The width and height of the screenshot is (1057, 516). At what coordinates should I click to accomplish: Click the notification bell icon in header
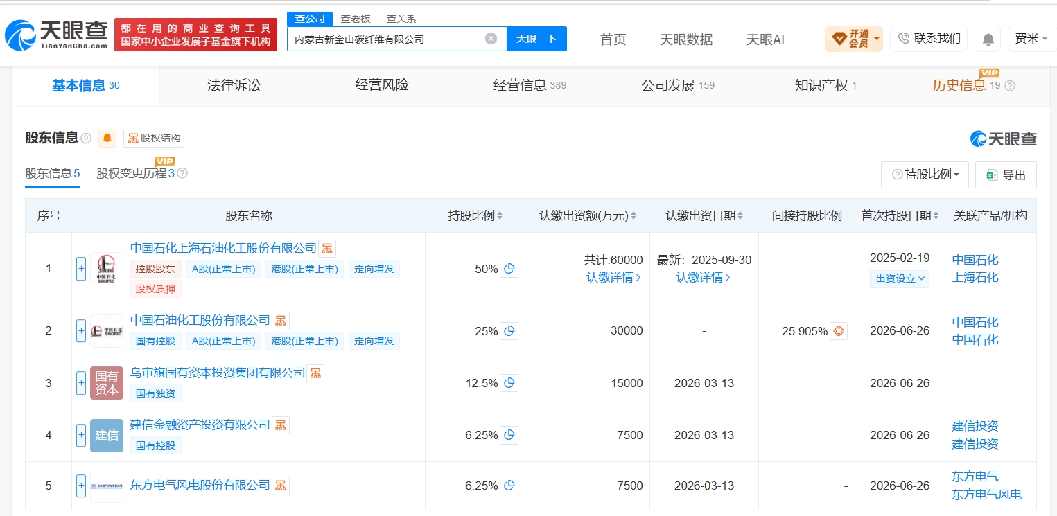(x=988, y=39)
